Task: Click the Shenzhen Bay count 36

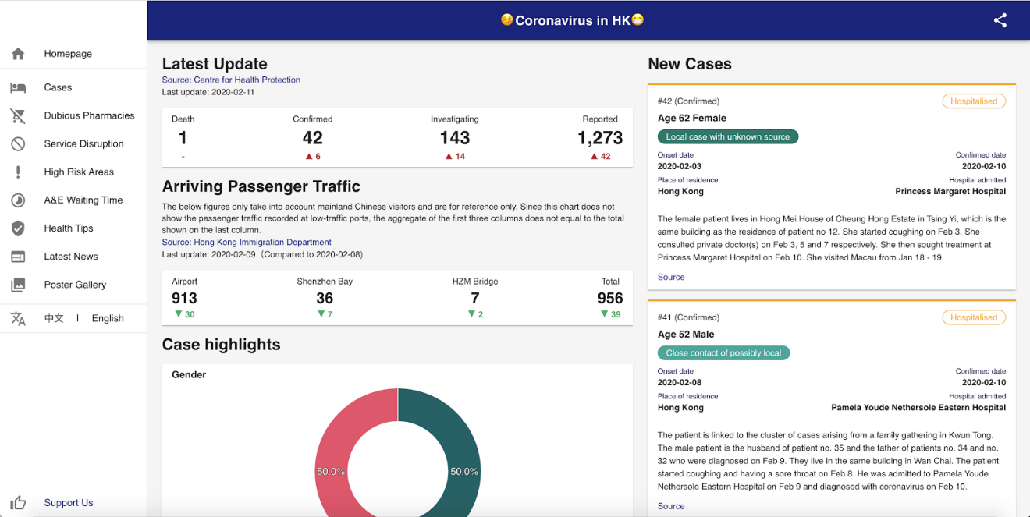Action: click(x=325, y=298)
